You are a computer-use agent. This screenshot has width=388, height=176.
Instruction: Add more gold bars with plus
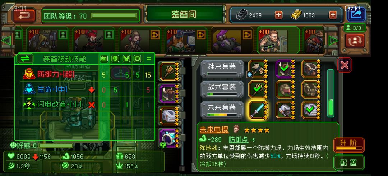pyautogui.click(x=333, y=15)
